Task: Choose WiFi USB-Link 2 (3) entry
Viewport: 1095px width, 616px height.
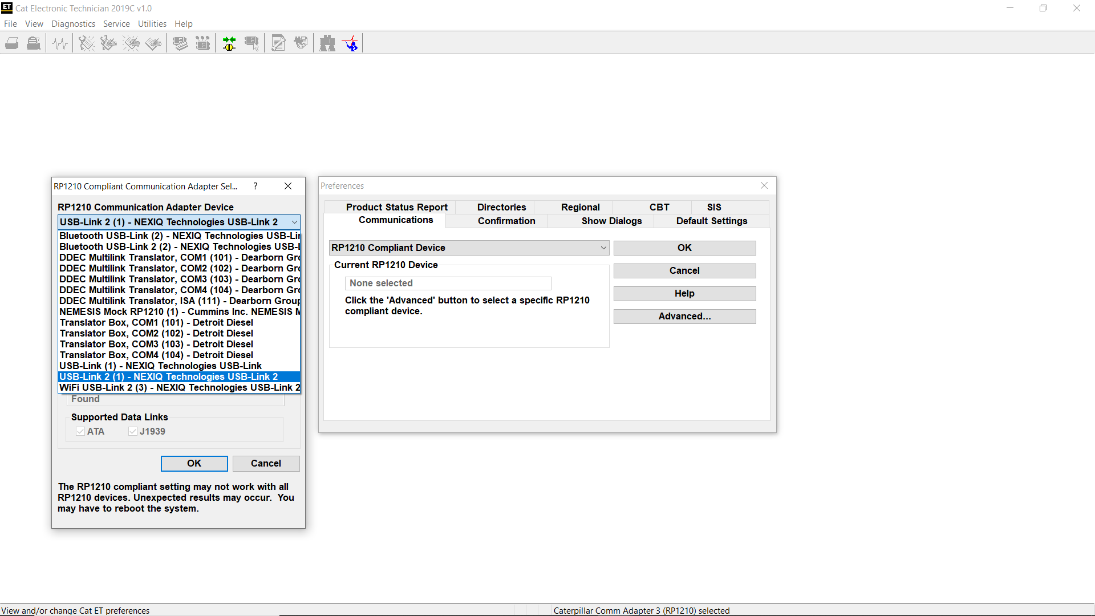Action: pos(179,387)
